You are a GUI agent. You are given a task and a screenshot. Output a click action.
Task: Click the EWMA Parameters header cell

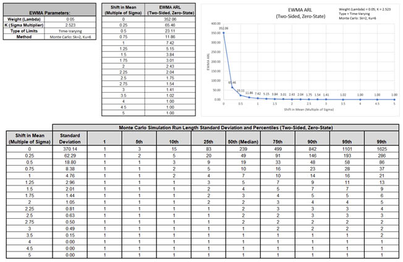click(x=46, y=12)
